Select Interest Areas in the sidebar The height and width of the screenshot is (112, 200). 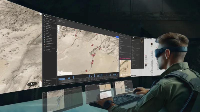pyautogui.click(x=49, y=47)
